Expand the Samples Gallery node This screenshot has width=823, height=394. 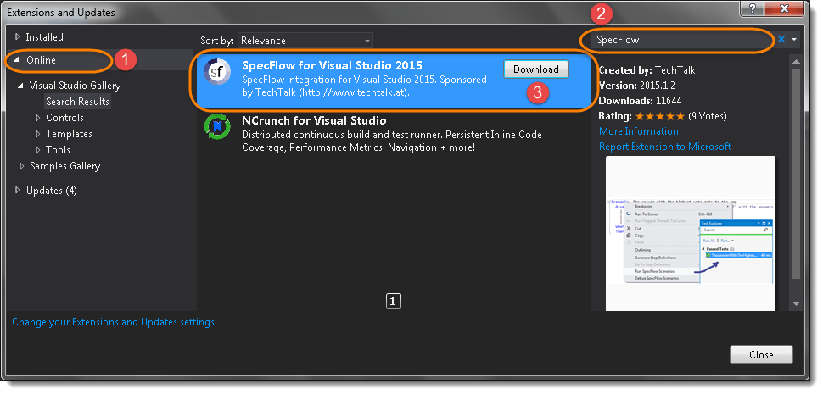point(21,166)
